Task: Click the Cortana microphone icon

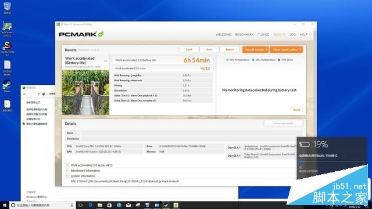Action: click(x=71, y=205)
